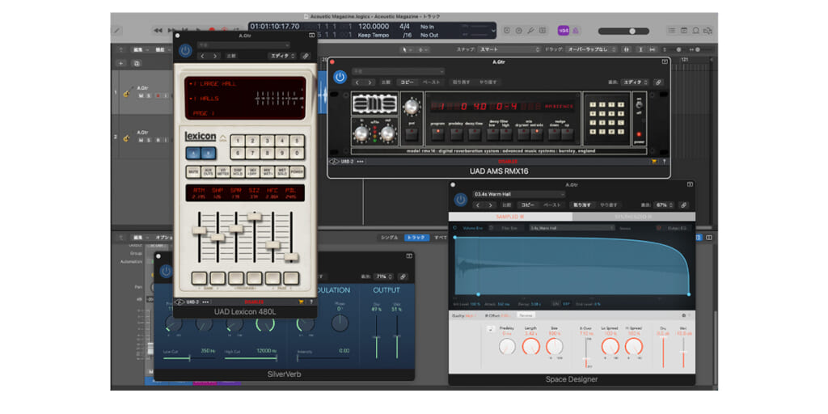Adjust the master volume slider in toolbar
The width and height of the screenshot is (828, 414).
[x=623, y=32]
